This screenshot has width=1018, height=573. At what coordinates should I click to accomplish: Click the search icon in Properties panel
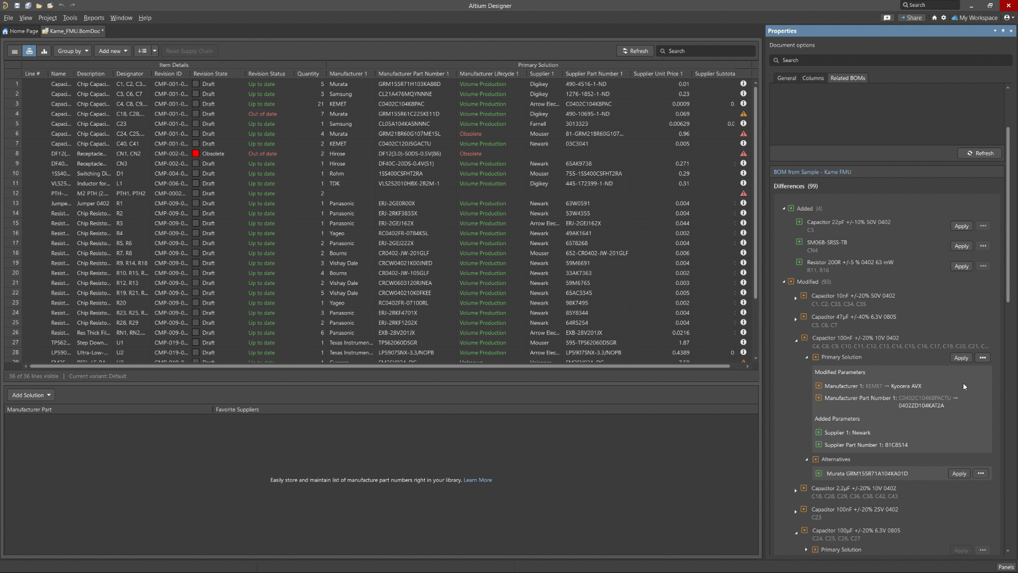pyautogui.click(x=777, y=60)
